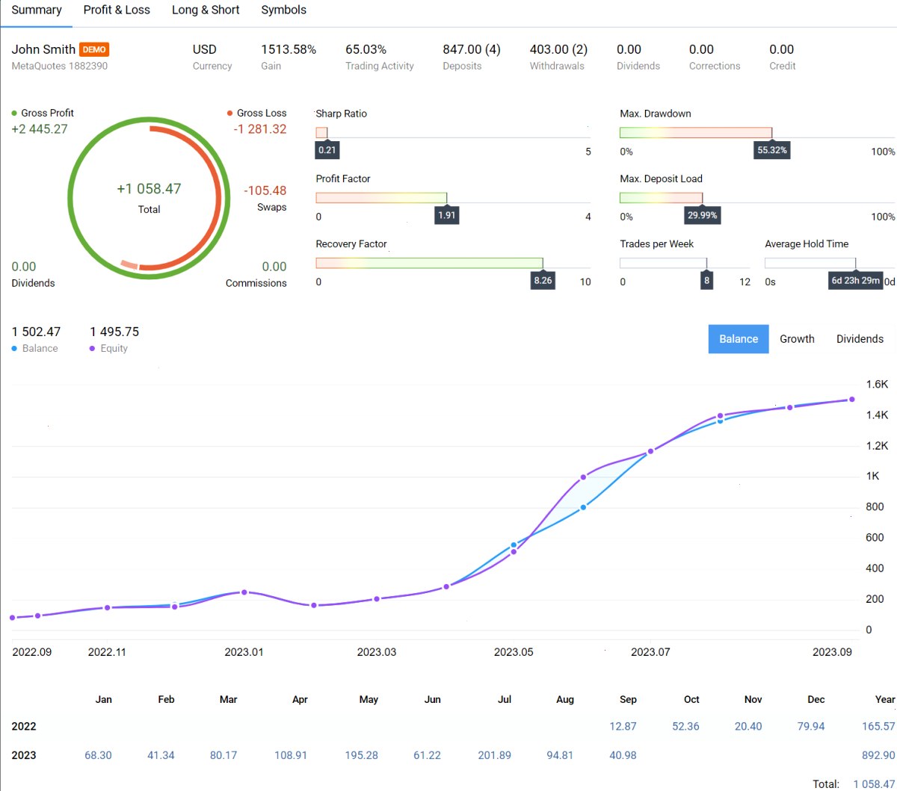
Task: Click the +2 445.27 gross profit value
Action: pos(40,129)
